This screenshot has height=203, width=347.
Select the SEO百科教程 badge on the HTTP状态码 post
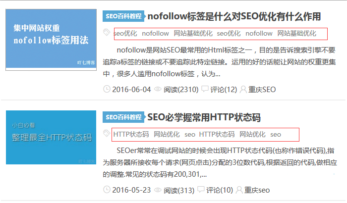point(124,117)
